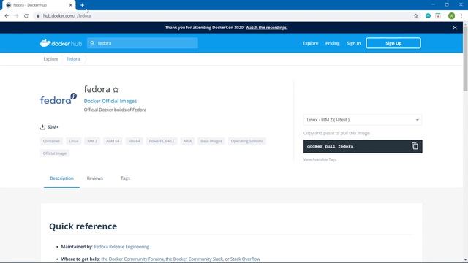Go back in browser history
The image size is (468, 263).
[7, 16]
